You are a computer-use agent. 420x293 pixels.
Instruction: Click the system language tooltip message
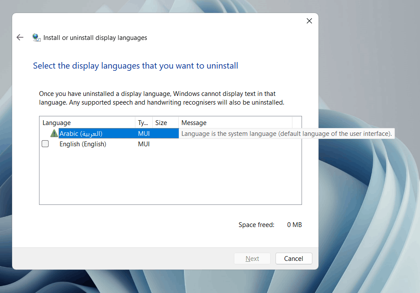[x=287, y=134]
